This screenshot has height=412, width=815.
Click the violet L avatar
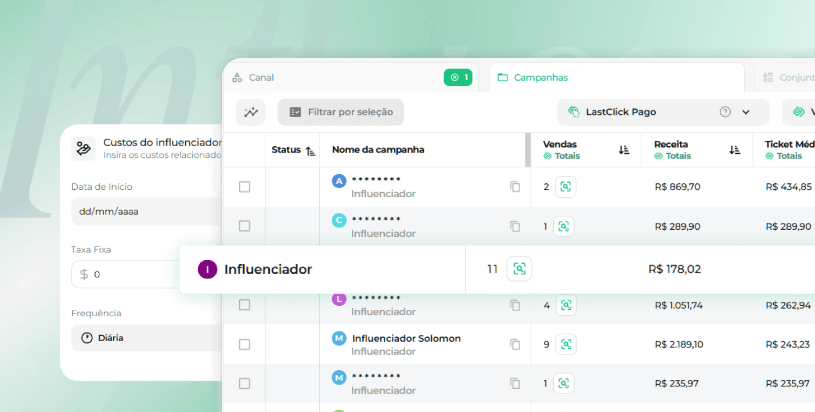339,299
